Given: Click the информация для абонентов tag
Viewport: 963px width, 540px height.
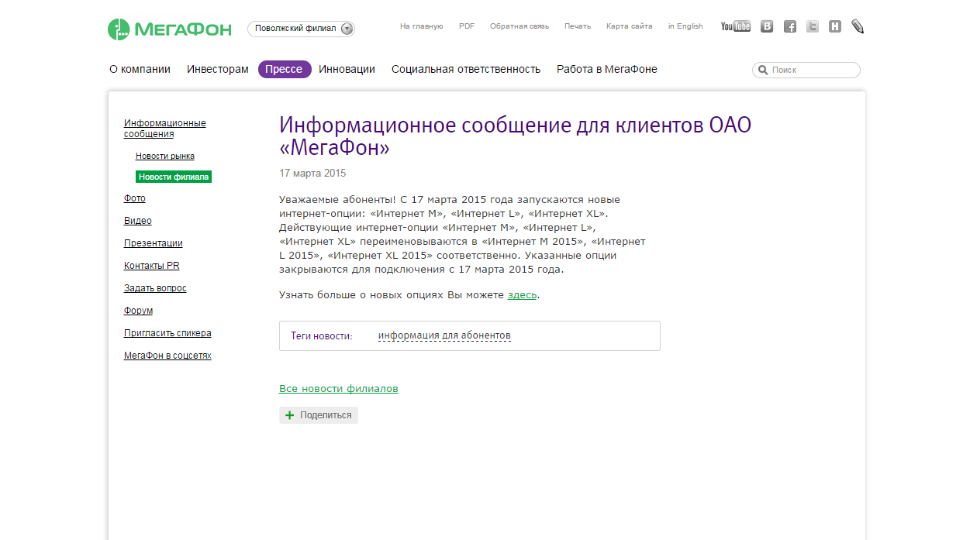Looking at the screenshot, I should 444,336.
